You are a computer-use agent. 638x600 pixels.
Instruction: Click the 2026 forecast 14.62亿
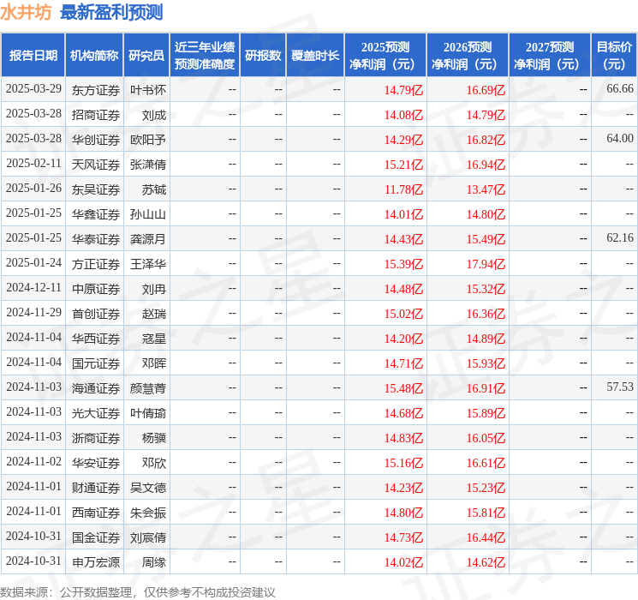(x=486, y=562)
